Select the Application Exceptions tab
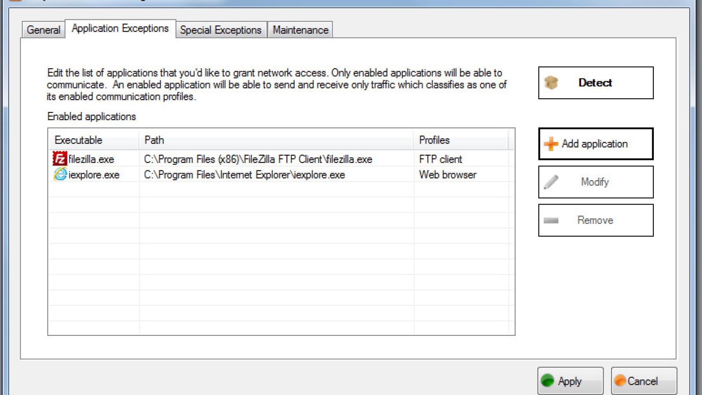This screenshot has height=395, width=702. (x=120, y=28)
